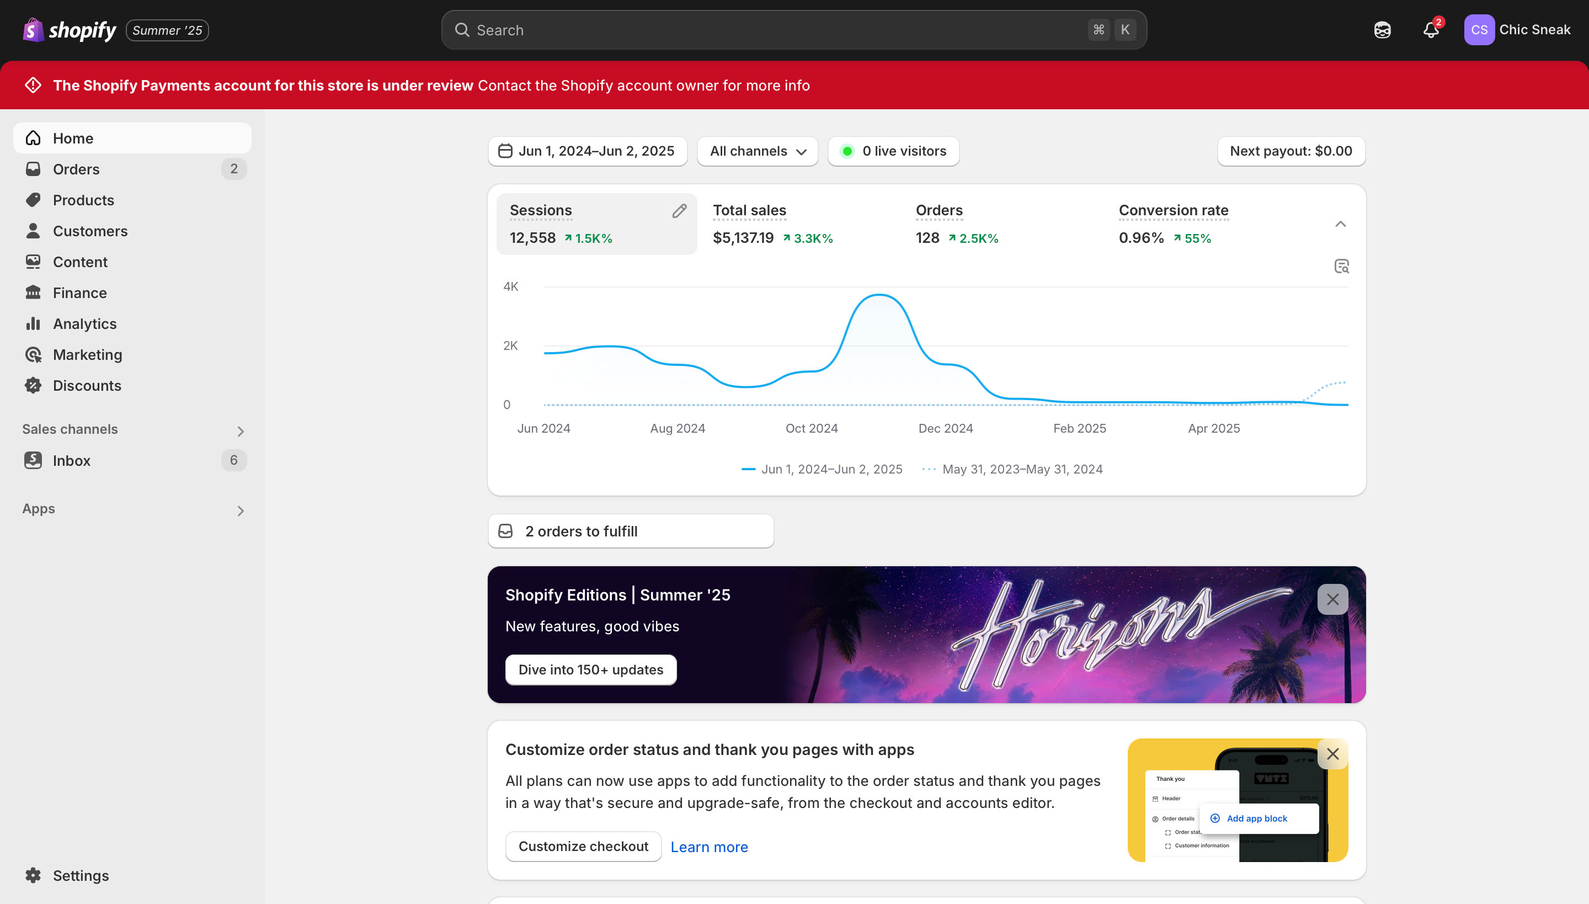Click Dive into 150+ updates
This screenshot has height=904, width=1589.
coord(590,670)
